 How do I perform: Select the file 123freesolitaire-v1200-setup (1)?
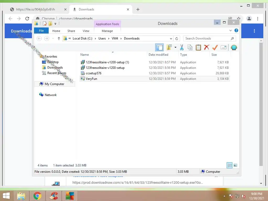(107, 62)
